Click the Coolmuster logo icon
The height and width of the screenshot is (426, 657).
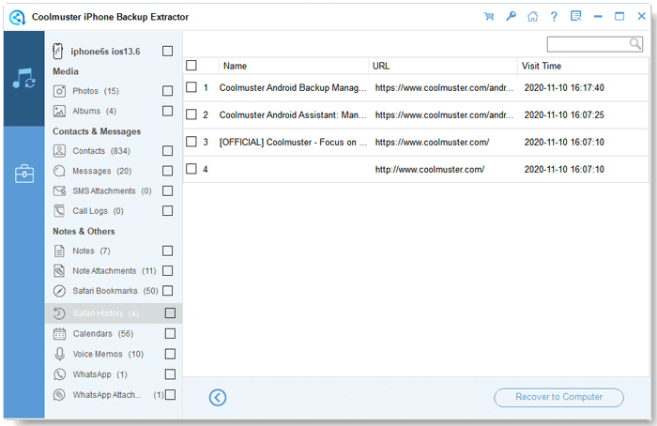coord(17,17)
